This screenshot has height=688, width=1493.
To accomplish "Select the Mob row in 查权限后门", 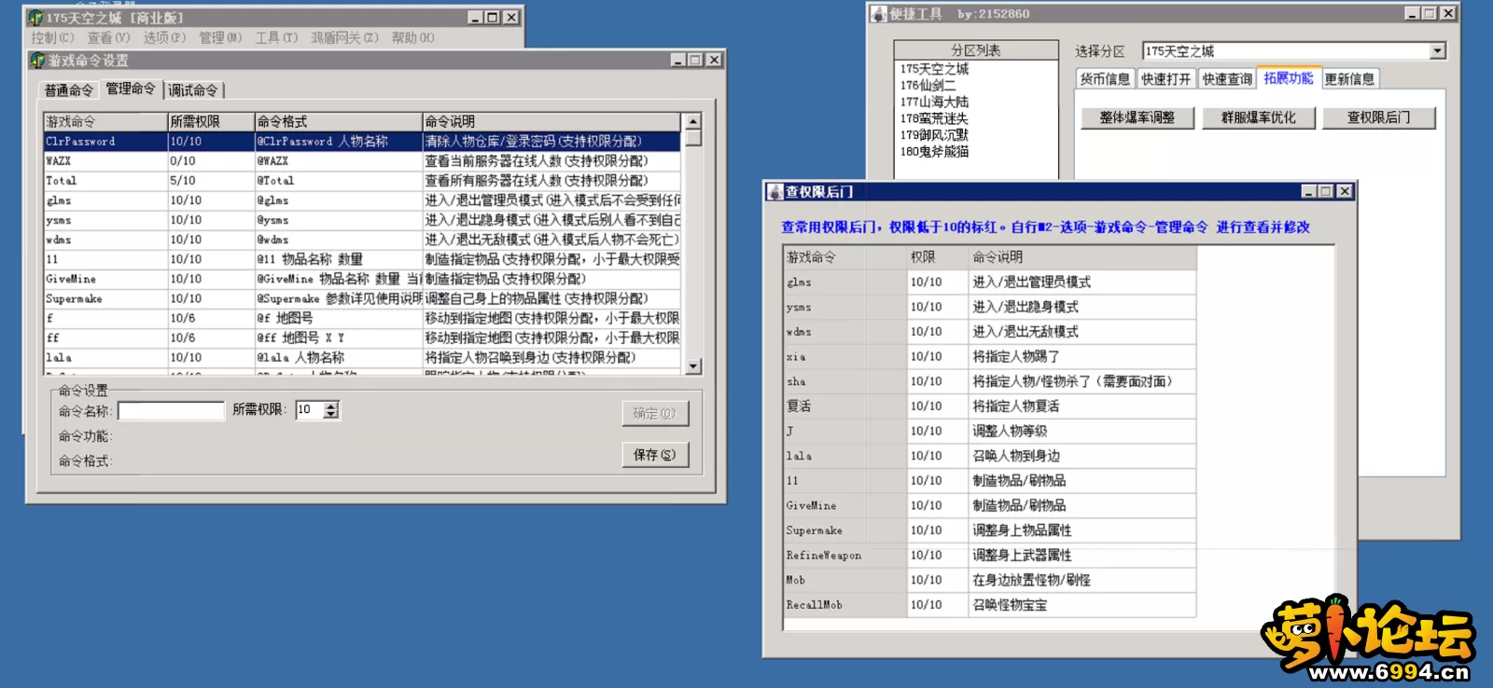I will click(x=990, y=580).
